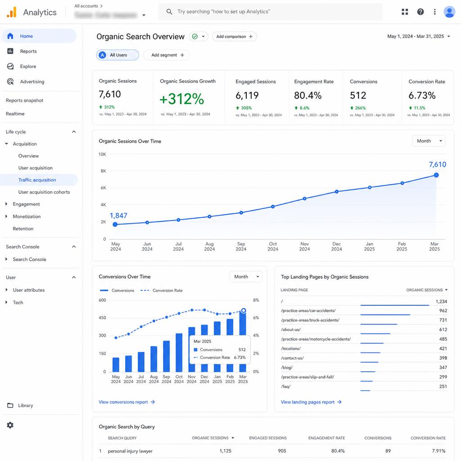
Task: Click the plus icon in Add comparison
Action: click(251, 36)
